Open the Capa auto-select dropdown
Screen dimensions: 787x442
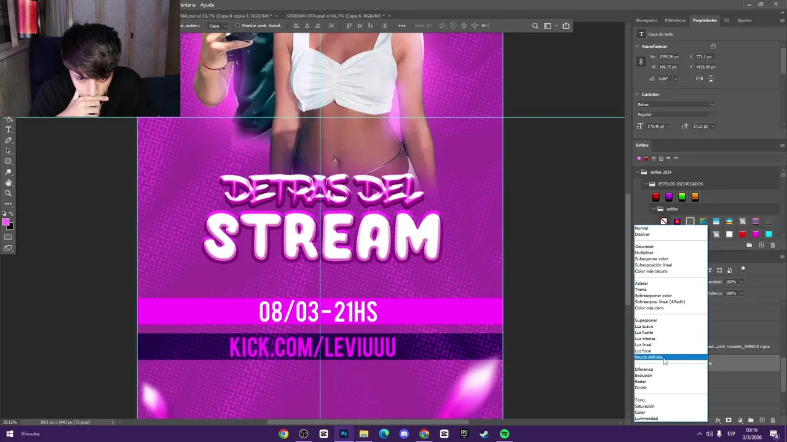(x=218, y=26)
